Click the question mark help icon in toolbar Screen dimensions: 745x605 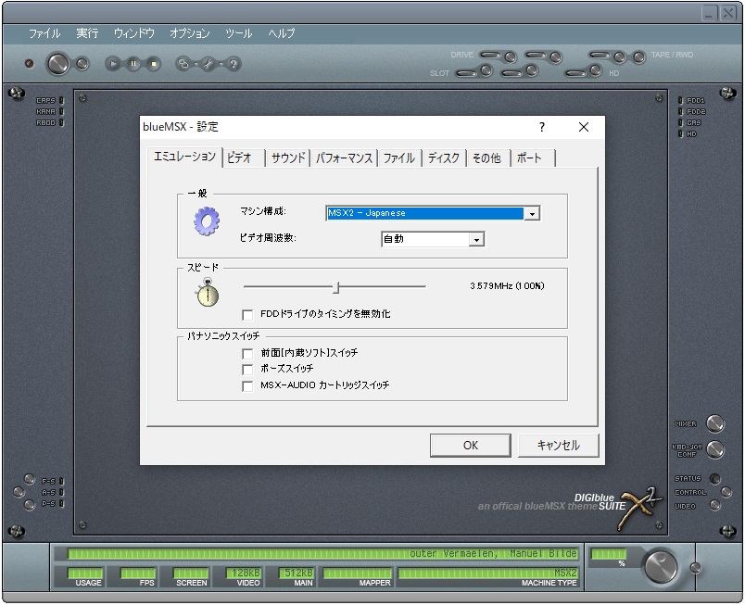(234, 64)
